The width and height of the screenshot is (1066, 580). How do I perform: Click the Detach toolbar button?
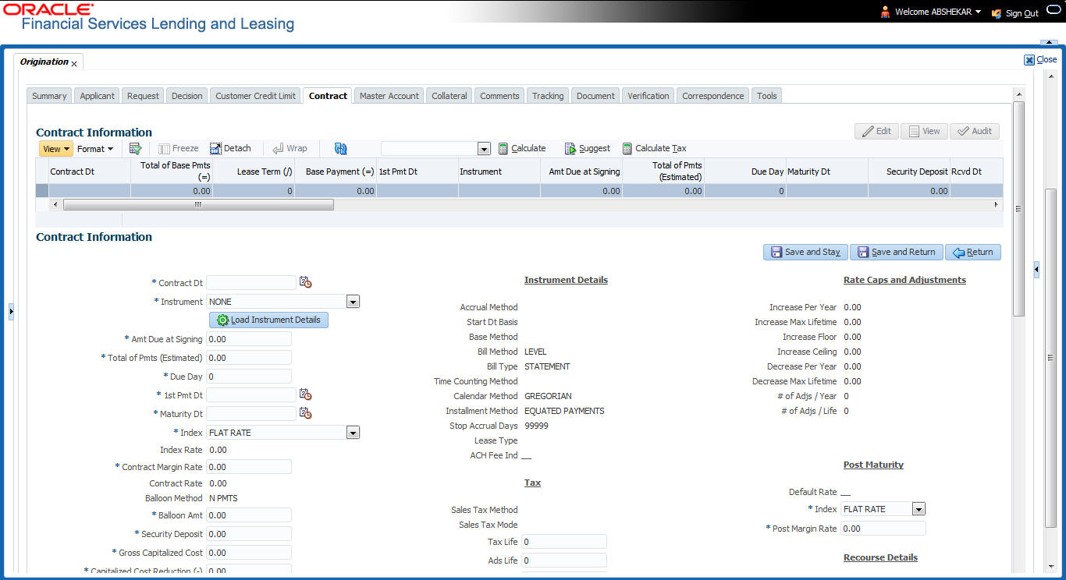(230, 148)
